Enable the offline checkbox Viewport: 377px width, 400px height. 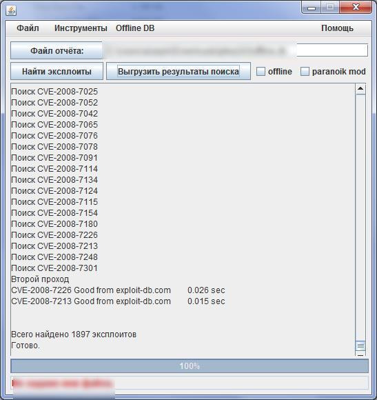[x=261, y=72]
